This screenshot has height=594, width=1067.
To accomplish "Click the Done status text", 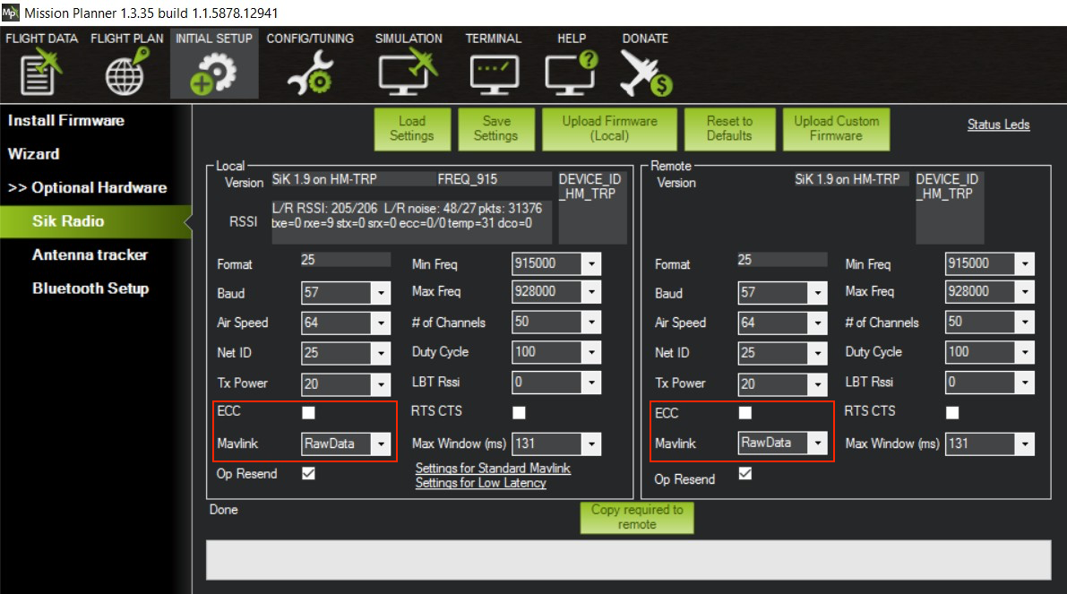I will click(x=224, y=510).
